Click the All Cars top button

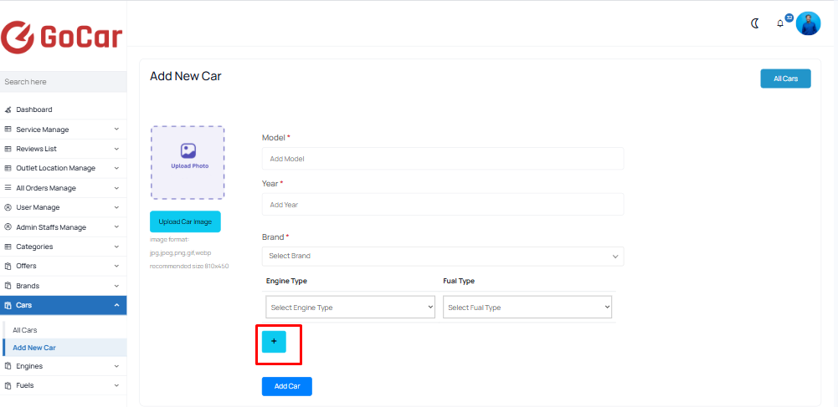785,79
